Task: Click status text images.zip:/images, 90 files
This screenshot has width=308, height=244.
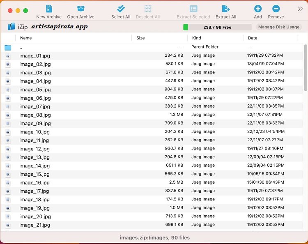Action: tap(155, 237)
